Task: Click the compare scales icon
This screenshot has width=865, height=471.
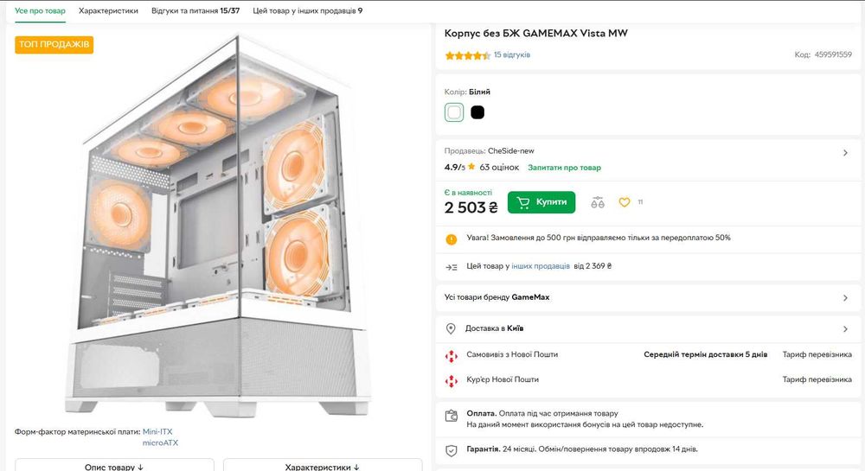Action: coord(598,203)
